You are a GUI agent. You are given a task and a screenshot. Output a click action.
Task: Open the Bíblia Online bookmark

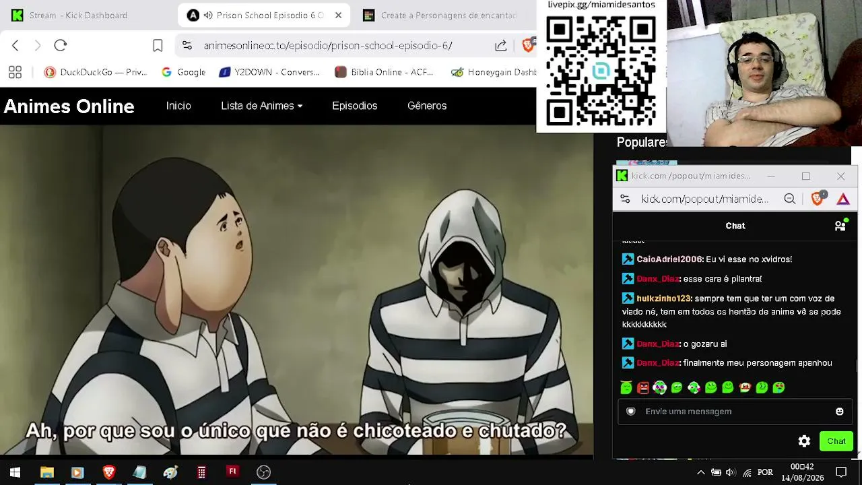coord(384,72)
